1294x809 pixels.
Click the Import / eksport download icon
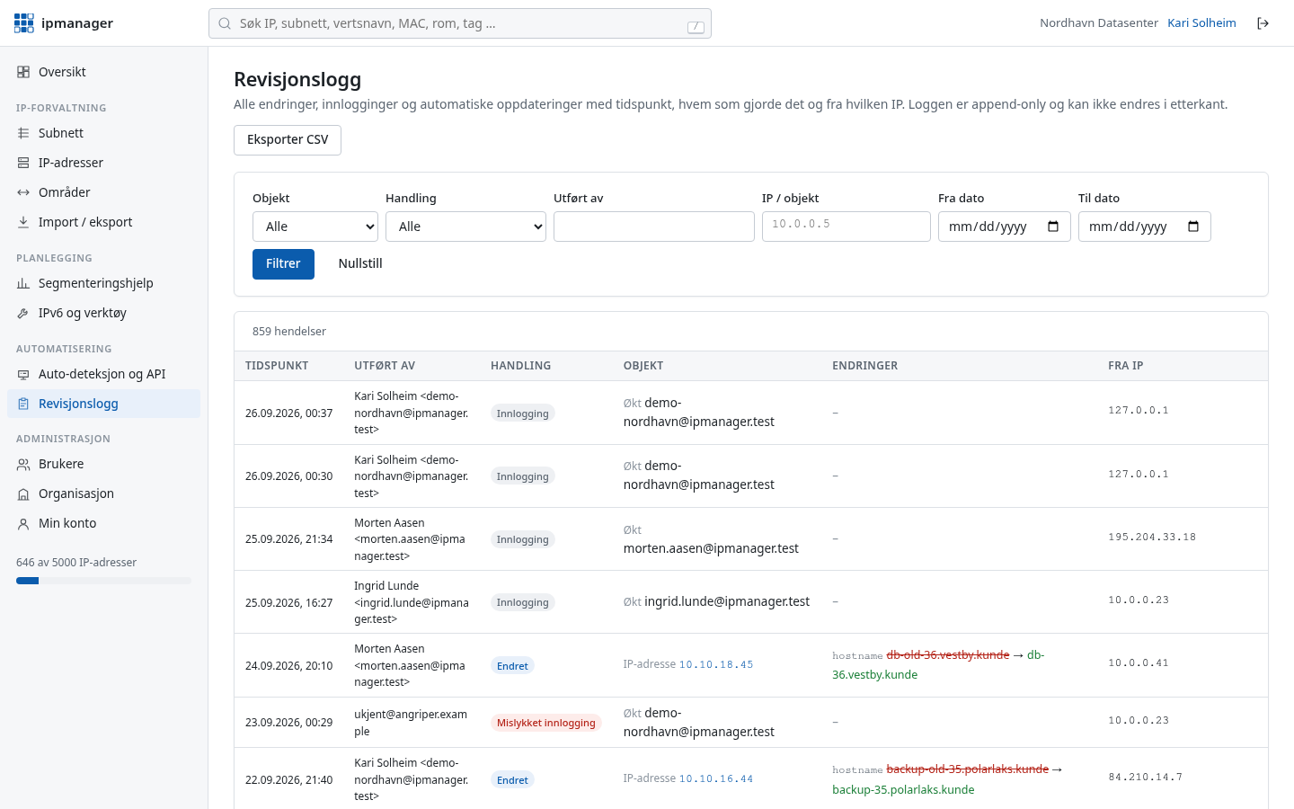23,222
